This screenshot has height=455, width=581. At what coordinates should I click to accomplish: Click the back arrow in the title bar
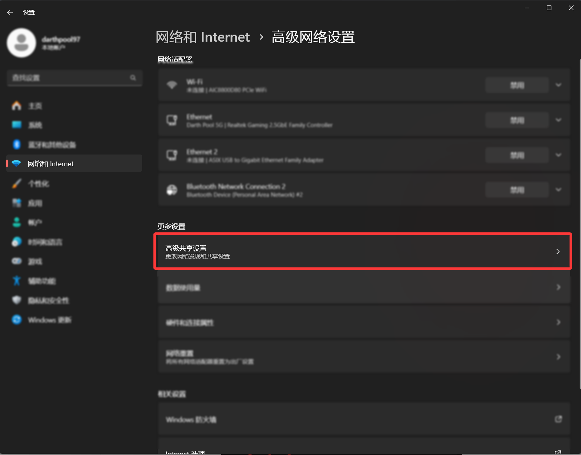10,12
